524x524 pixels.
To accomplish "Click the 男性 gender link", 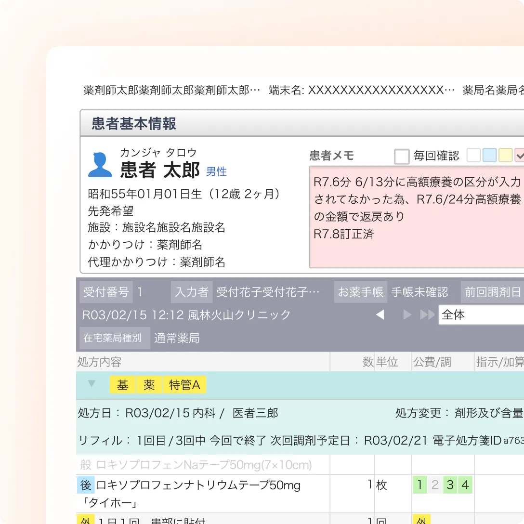I will [216, 172].
